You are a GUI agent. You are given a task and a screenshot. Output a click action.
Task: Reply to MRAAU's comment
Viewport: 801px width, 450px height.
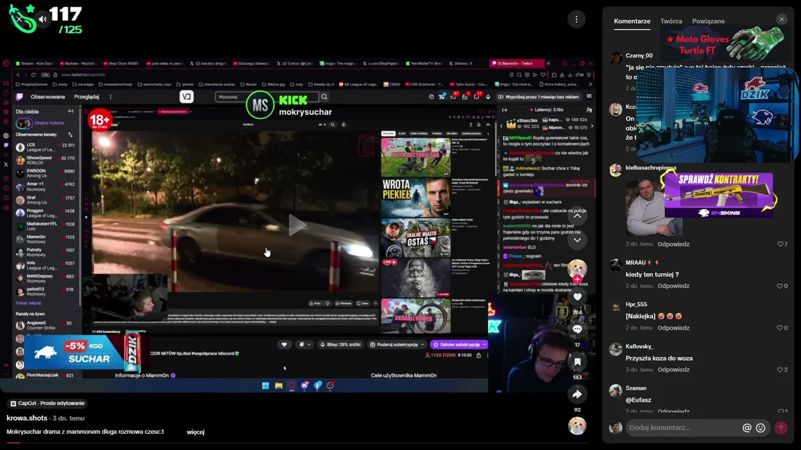(673, 286)
